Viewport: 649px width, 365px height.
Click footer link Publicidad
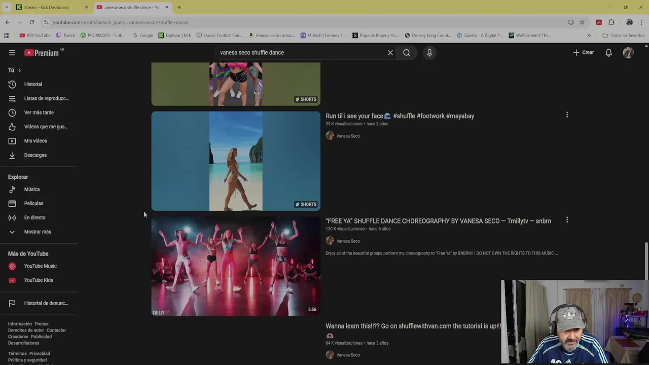point(41,337)
